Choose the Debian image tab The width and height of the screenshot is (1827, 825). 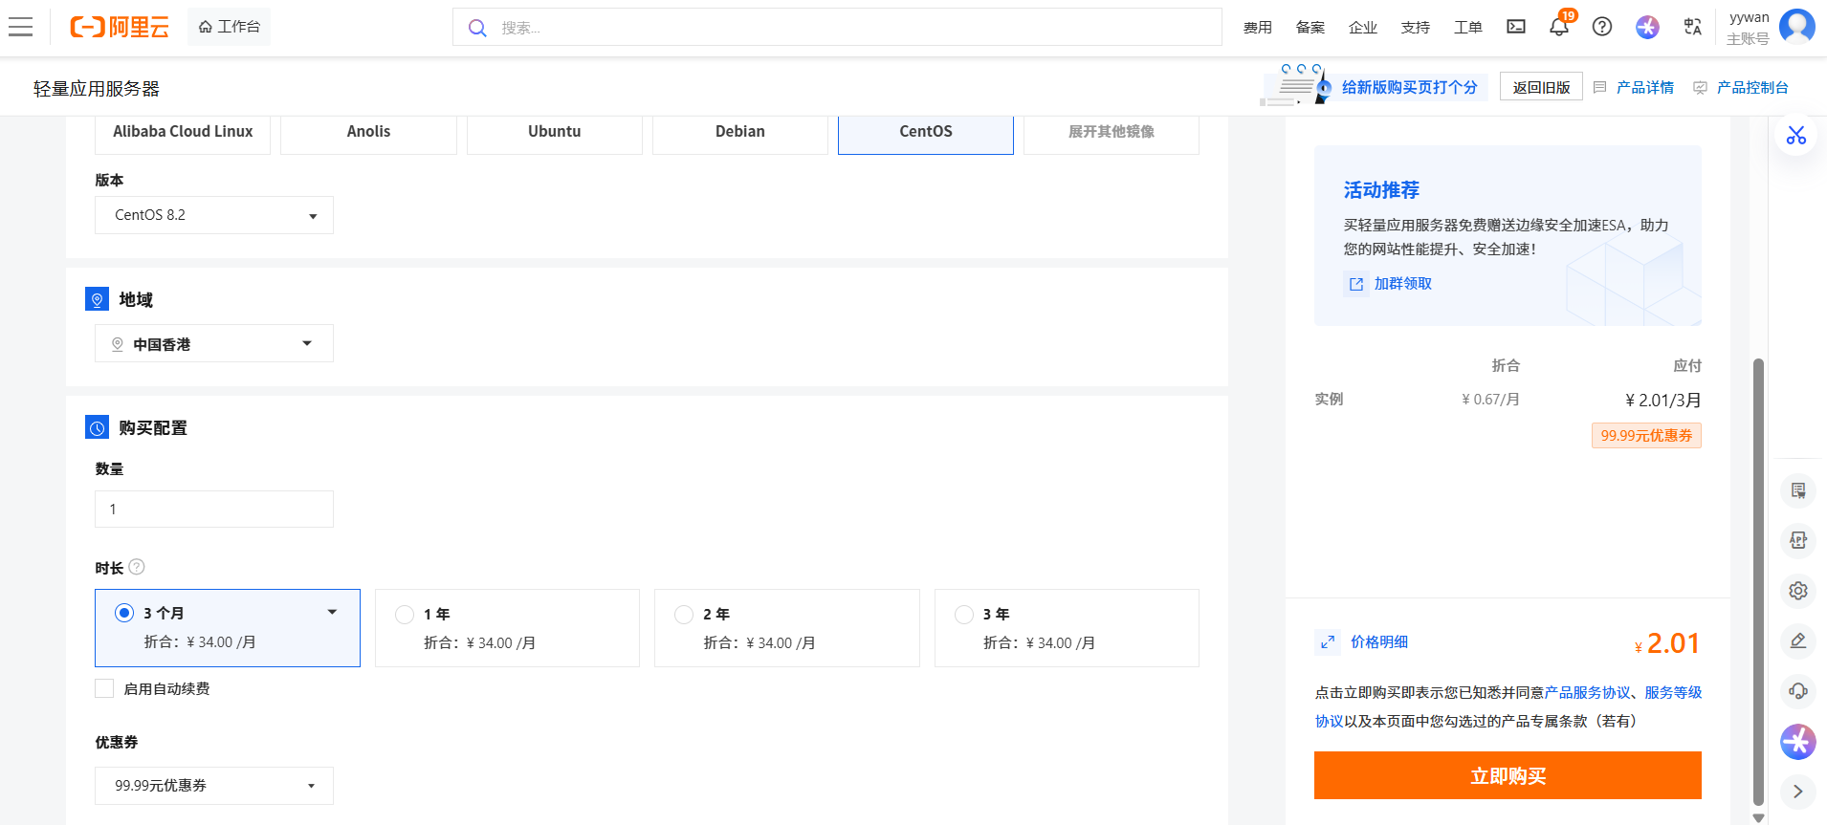click(739, 132)
